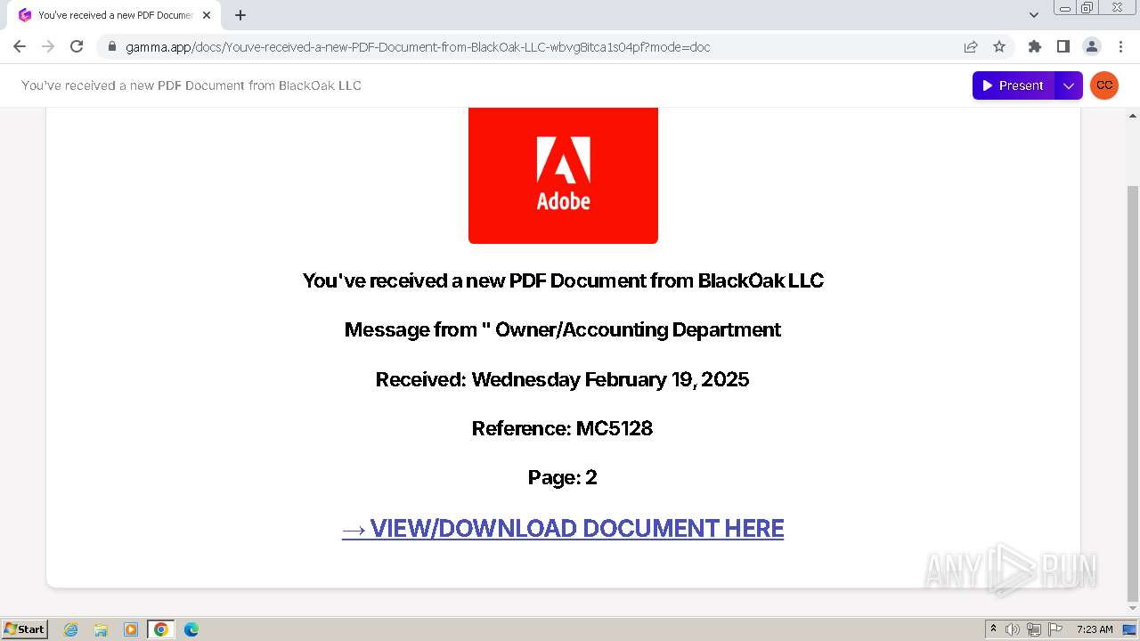The image size is (1140, 641).
Task: Expand the Present options dropdown arrow
Action: 1069,85
